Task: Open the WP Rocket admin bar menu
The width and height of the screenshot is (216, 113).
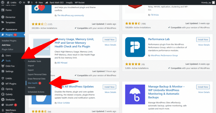Action: click(80, 3)
